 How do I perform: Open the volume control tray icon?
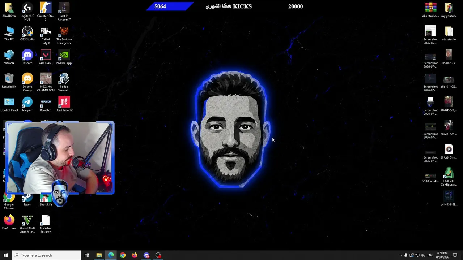click(x=423, y=255)
